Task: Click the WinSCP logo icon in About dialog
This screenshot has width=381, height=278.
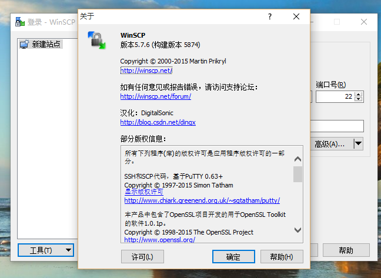Action: coord(96,41)
